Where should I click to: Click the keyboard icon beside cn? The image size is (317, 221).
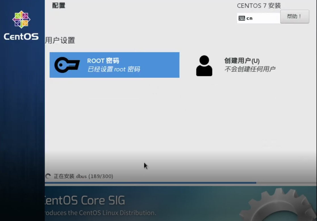(242, 18)
